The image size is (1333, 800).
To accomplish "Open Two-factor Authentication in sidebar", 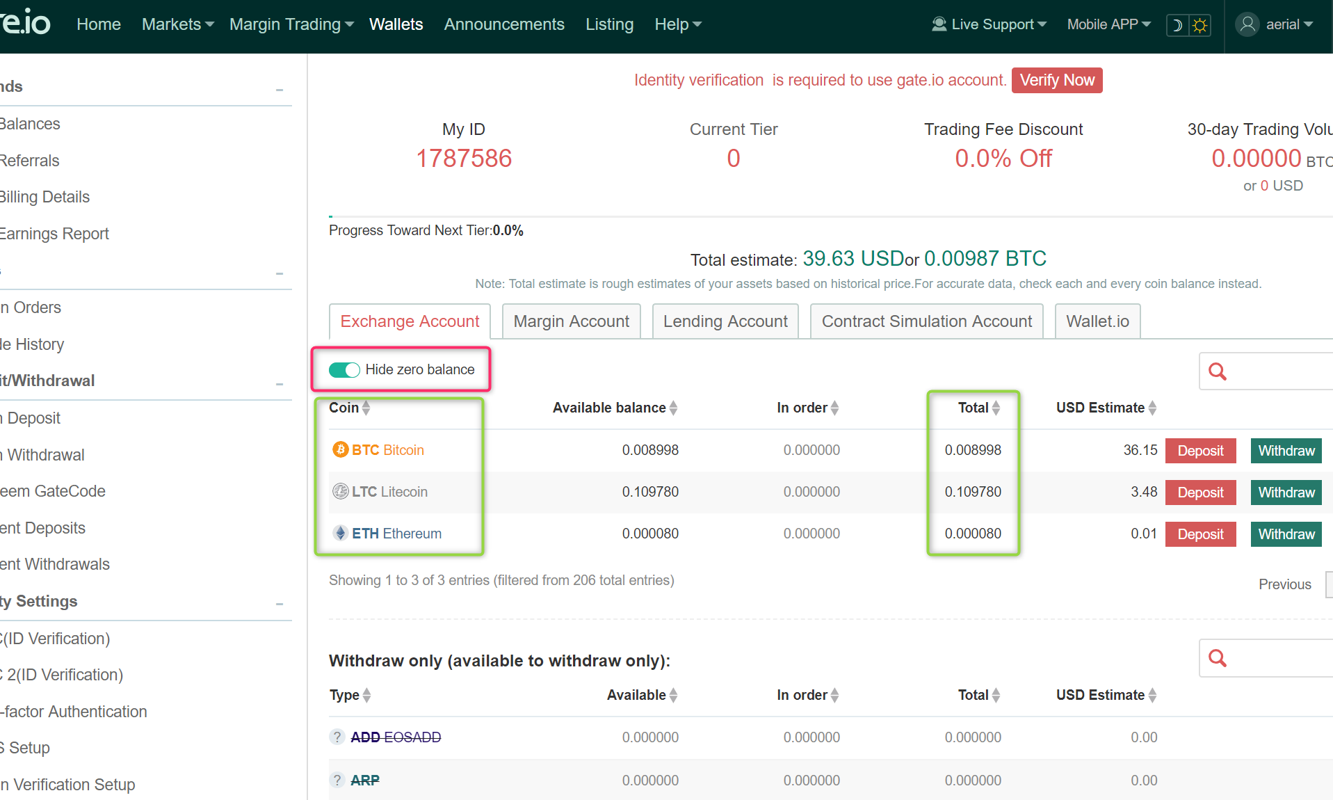I will 73,712.
